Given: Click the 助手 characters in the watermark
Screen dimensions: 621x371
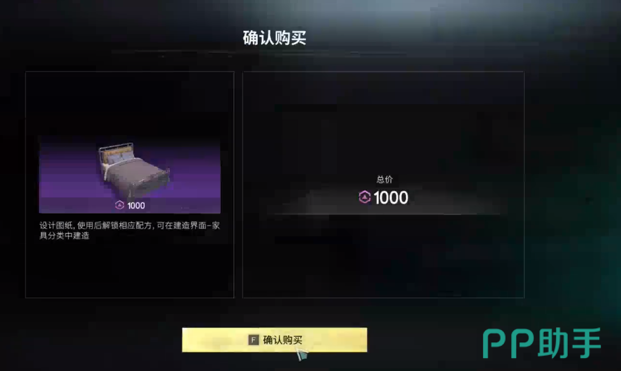Looking at the screenshot, I should [x=569, y=343].
